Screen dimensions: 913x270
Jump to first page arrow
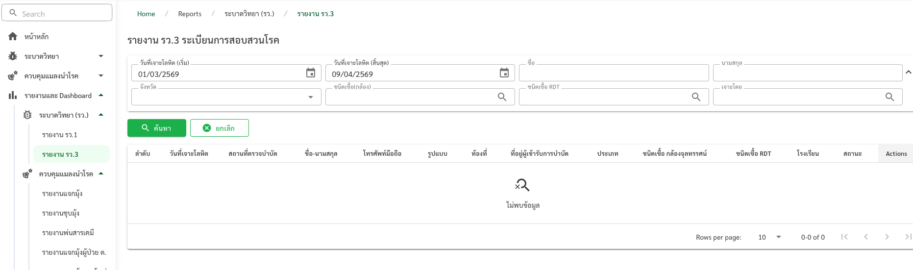(x=844, y=237)
